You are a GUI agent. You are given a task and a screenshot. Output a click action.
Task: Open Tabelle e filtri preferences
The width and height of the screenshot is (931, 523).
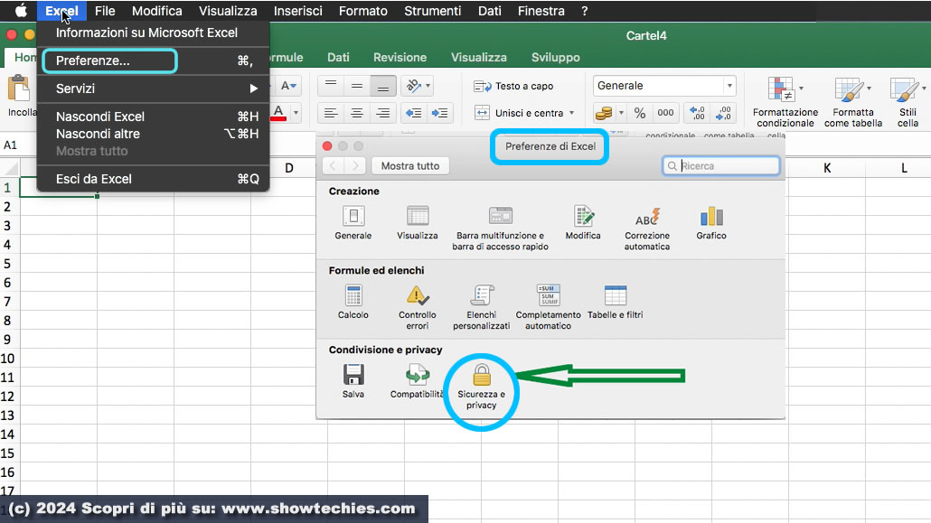tap(616, 302)
